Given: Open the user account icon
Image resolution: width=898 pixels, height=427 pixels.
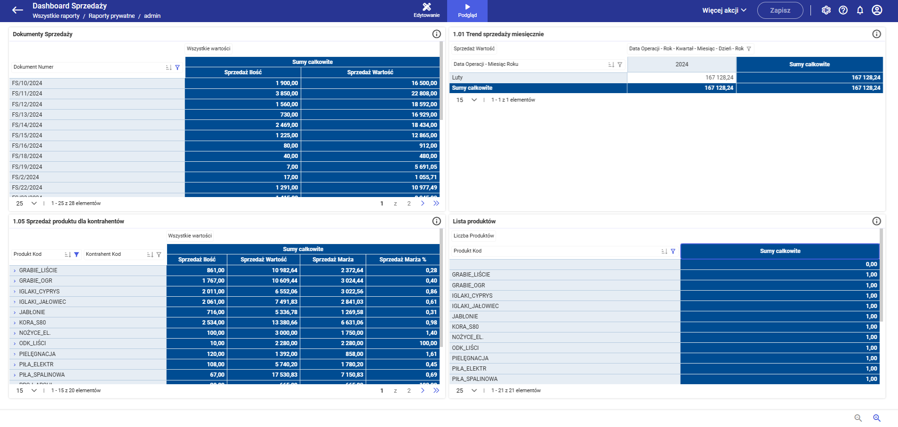Looking at the screenshot, I should [877, 10].
